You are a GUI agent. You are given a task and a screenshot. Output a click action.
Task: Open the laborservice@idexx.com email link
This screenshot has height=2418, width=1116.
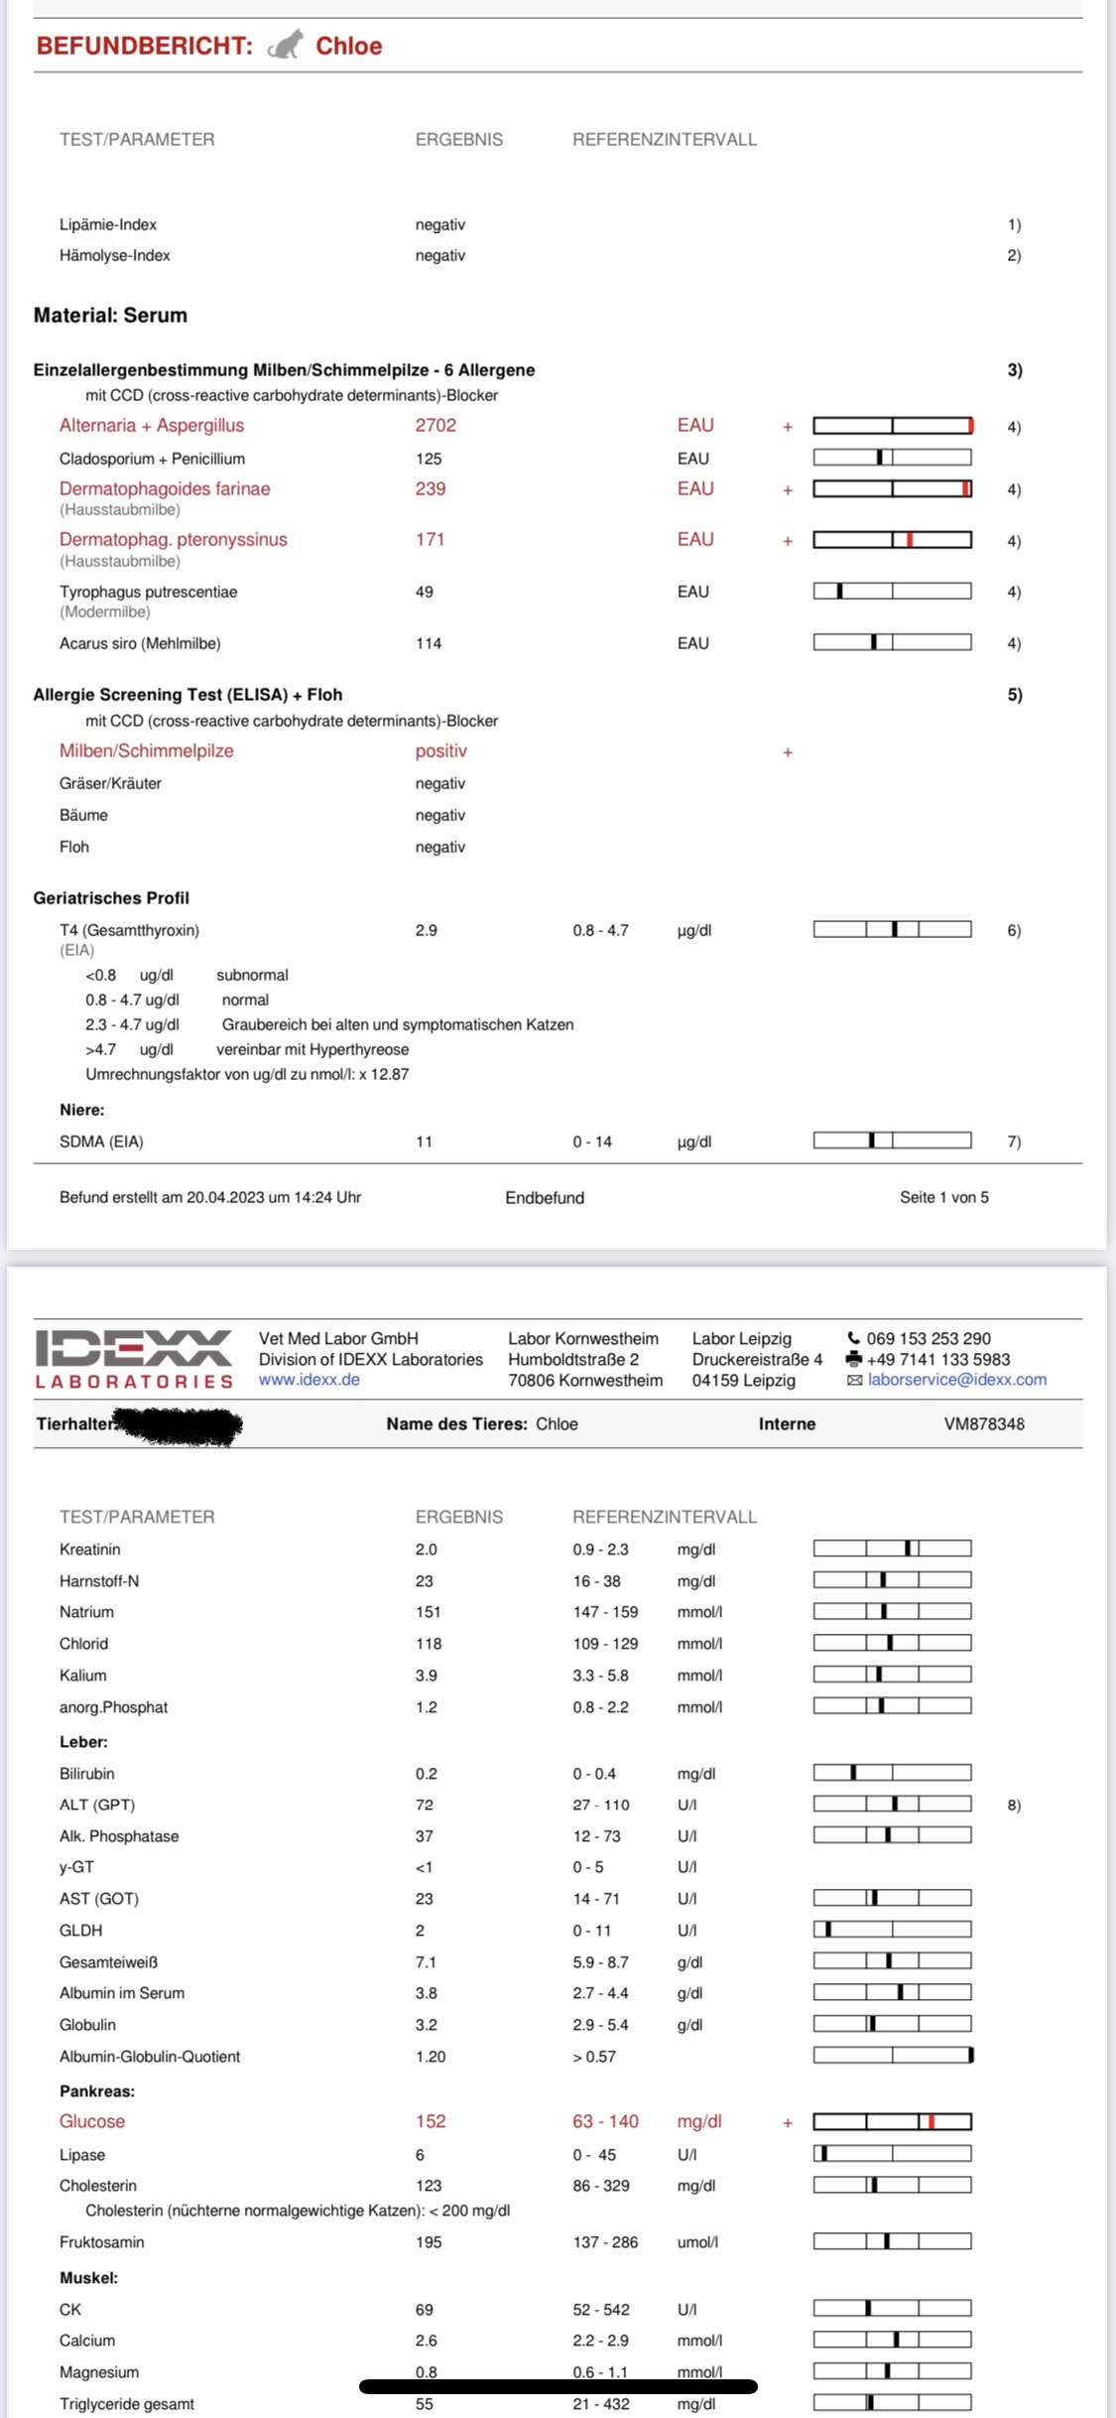(x=957, y=1380)
